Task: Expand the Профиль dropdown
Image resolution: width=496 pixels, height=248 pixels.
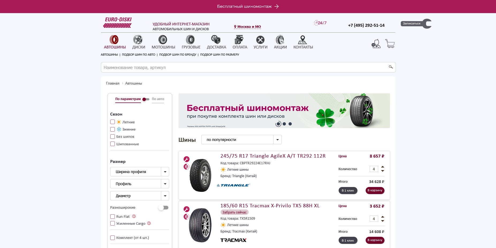Action: 140,184
